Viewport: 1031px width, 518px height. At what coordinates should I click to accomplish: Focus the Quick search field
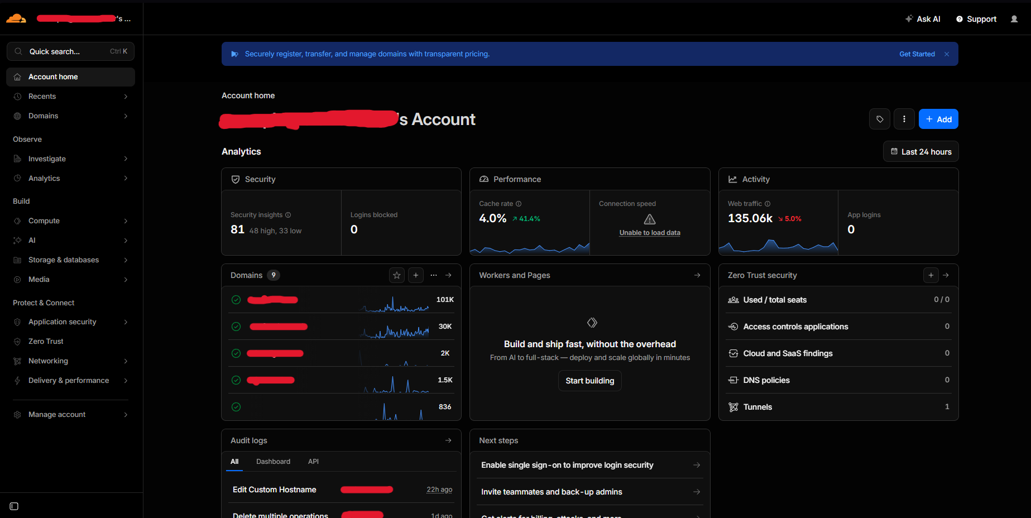click(x=70, y=51)
